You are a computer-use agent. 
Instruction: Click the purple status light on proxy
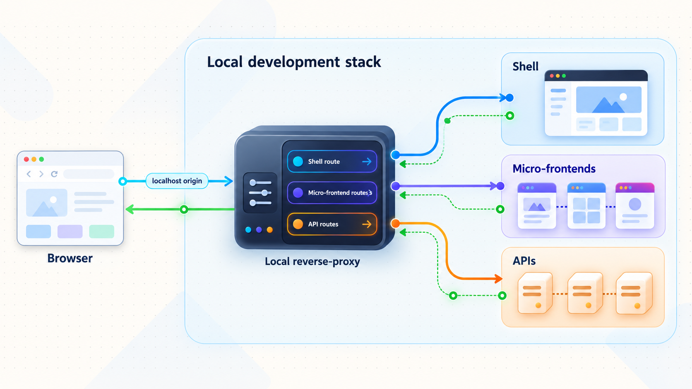click(259, 230)
